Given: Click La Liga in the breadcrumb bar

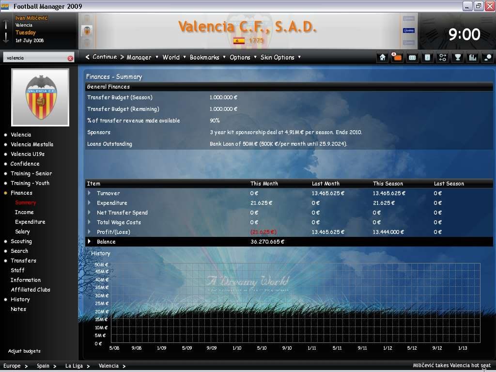Looking at the screenshot, I should (x=74, y=366).
